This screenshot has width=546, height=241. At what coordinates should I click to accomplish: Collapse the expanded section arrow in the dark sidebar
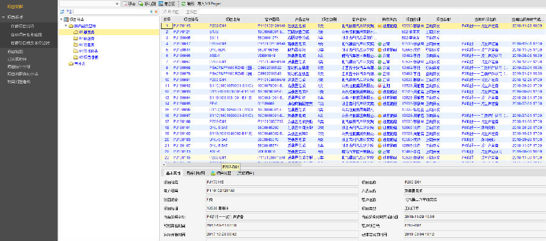[x=3, y=17]
